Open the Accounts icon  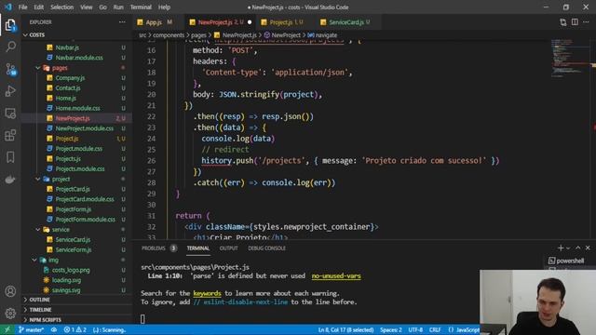coord(10,291)
